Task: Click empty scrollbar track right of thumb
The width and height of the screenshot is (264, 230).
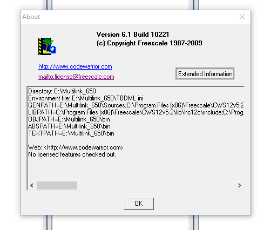Action: click(156, 185)
